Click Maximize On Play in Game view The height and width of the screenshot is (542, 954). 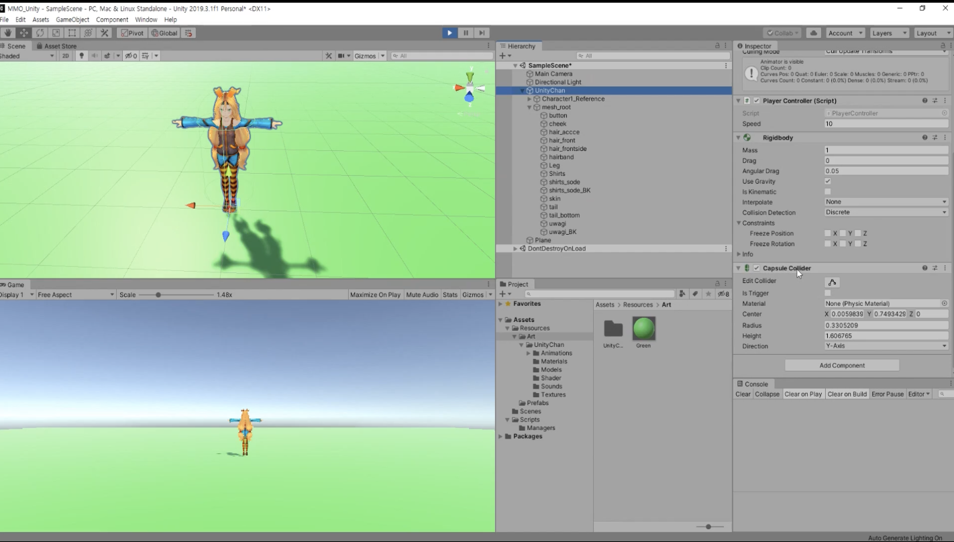[375, 294]
